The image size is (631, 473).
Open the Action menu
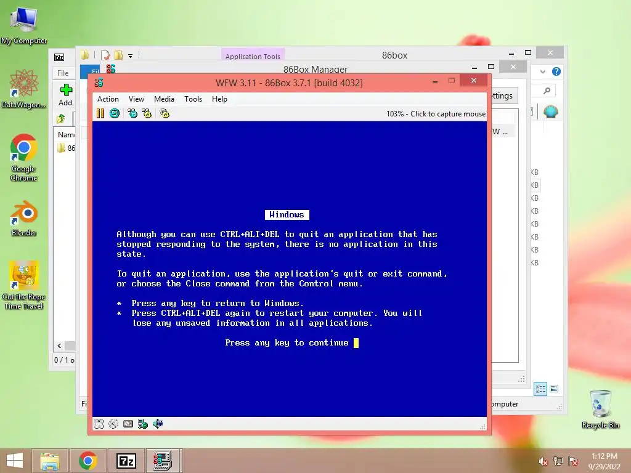108,99
